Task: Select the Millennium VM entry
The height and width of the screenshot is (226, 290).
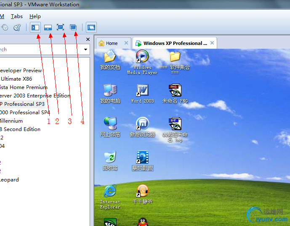Action: [11, 121]
